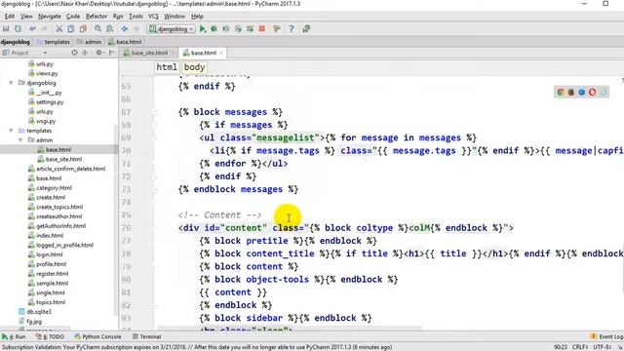Viewport: 624px width, 351px height.
Task: Toggle fold marker at line 73
Action: point(154,189)
